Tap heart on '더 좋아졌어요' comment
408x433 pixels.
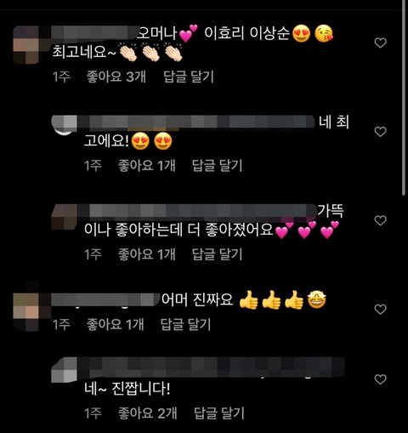(x=380, y=220)
